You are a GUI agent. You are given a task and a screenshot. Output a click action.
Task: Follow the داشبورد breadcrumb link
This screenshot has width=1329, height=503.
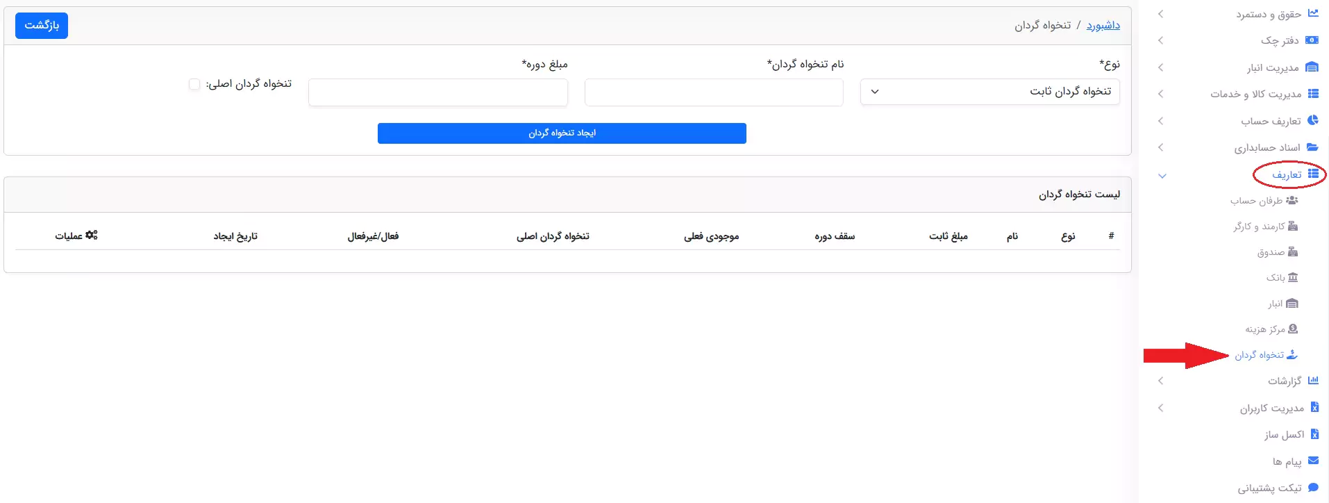tap(1103, 26)
